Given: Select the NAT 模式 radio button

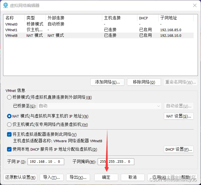Looking at the screenshot, I should (9, 116).
